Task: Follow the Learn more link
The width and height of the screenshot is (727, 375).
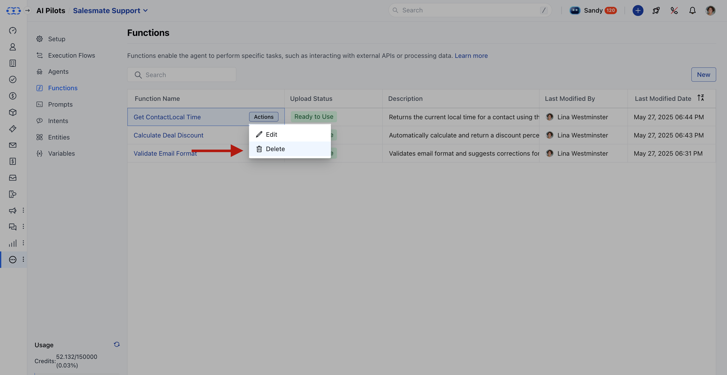Action: (471, 56)
